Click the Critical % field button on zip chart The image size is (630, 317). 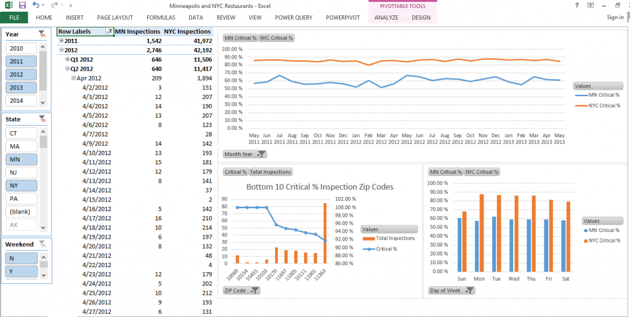236,172
